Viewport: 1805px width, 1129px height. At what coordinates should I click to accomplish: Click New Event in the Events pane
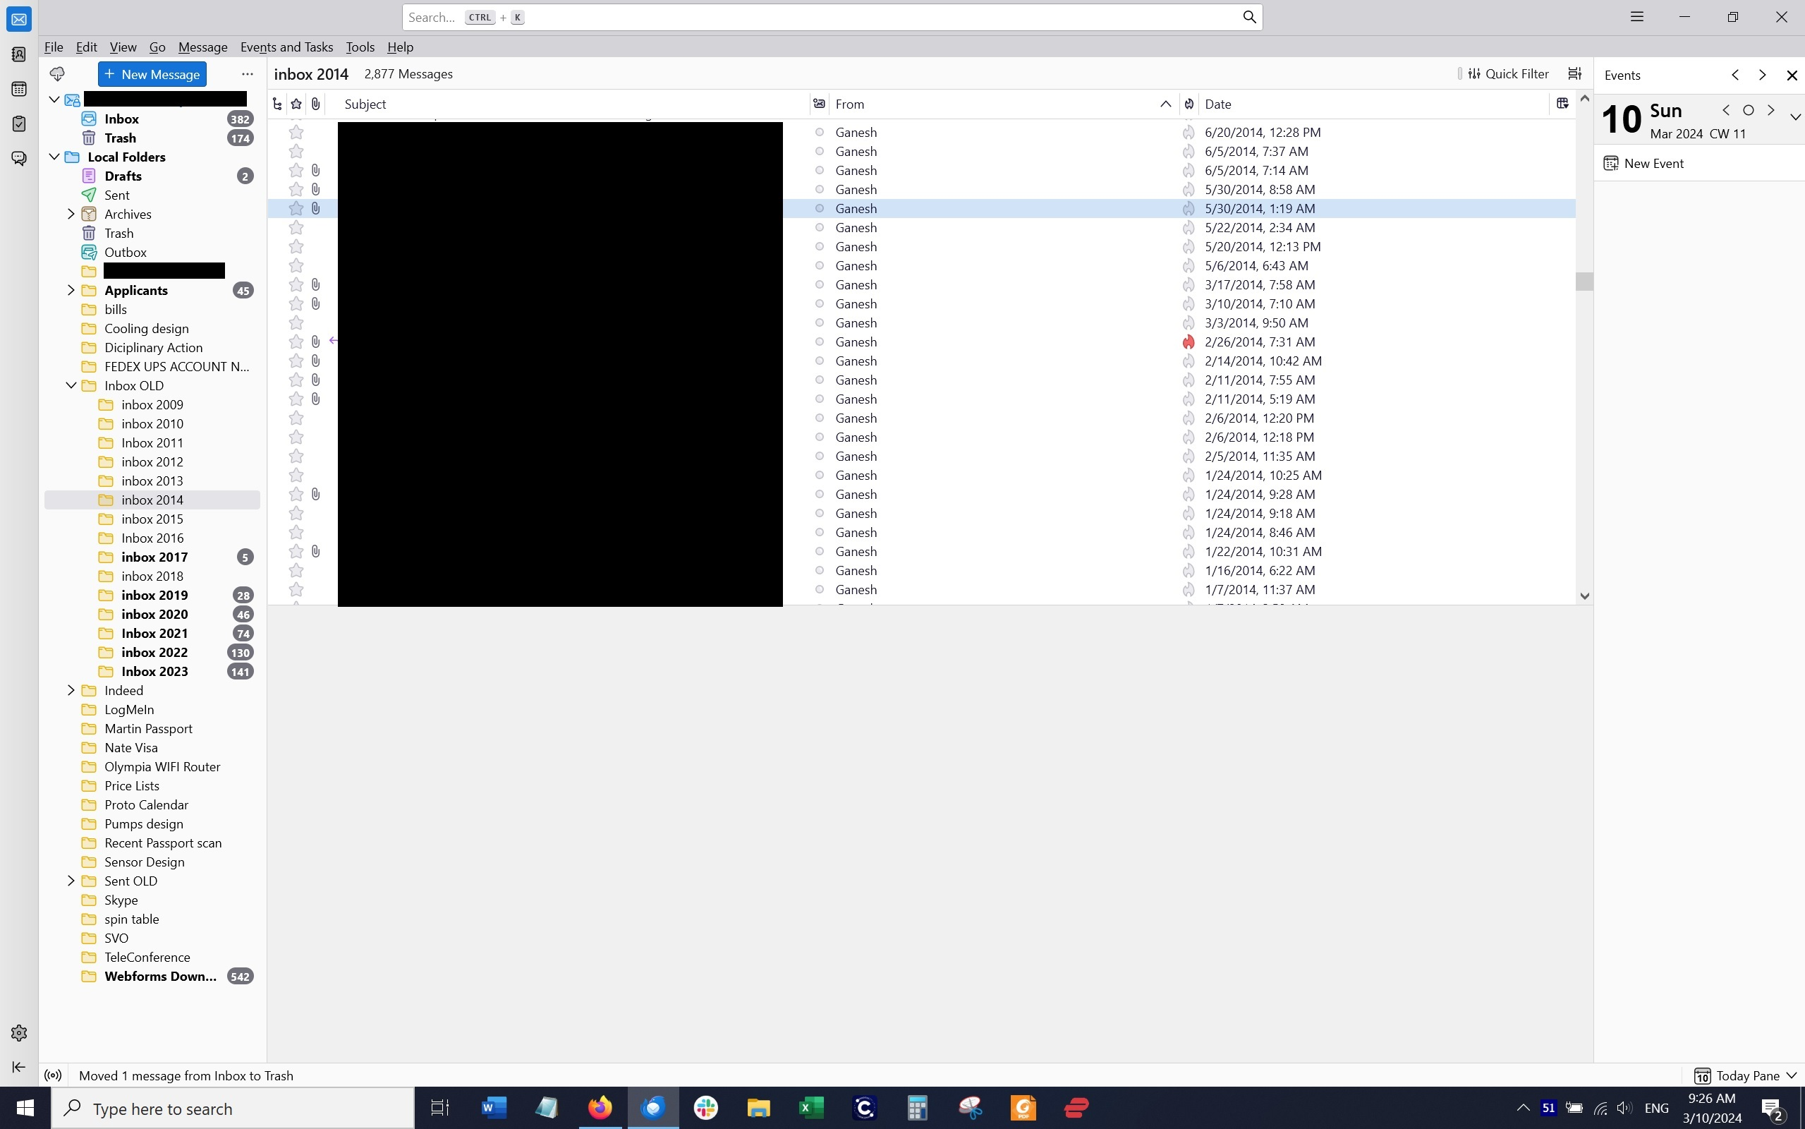click(1645, 164)
